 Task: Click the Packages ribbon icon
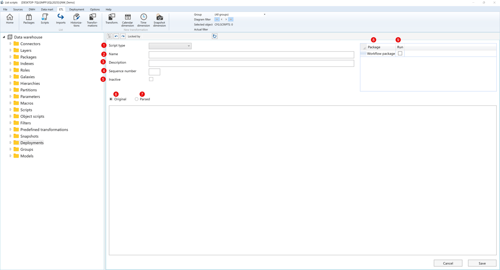[x=29, y=19]
